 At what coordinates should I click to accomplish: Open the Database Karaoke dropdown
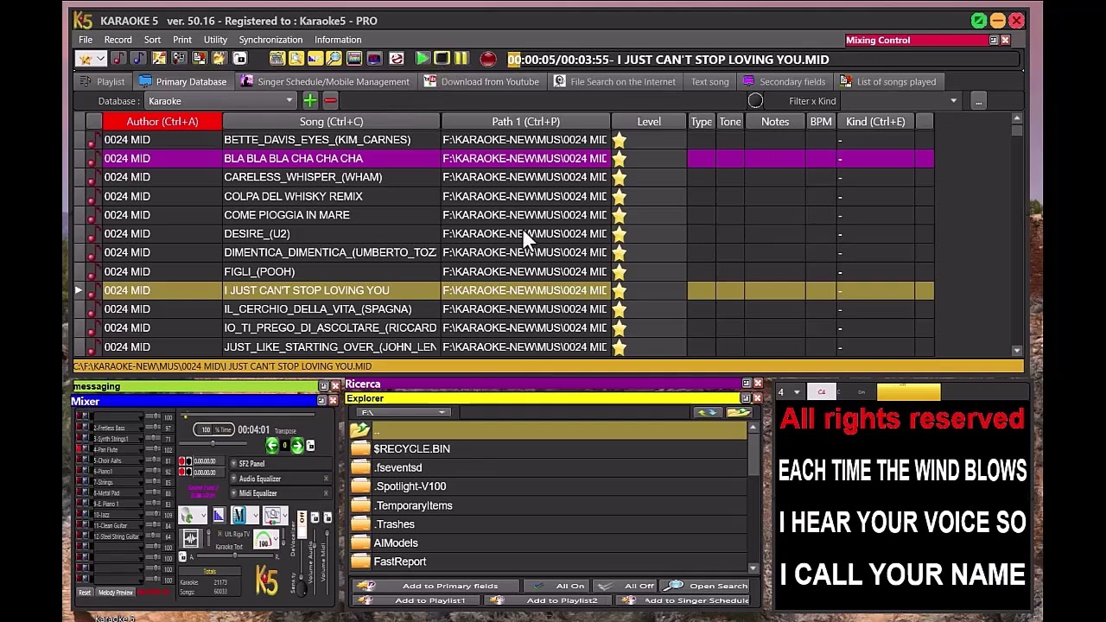tap(220, 101)
